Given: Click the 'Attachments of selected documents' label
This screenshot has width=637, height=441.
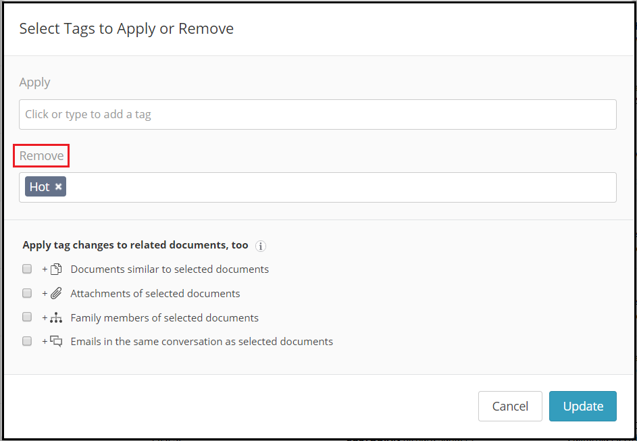Looking at the screenshot, I should click(155, 294).
